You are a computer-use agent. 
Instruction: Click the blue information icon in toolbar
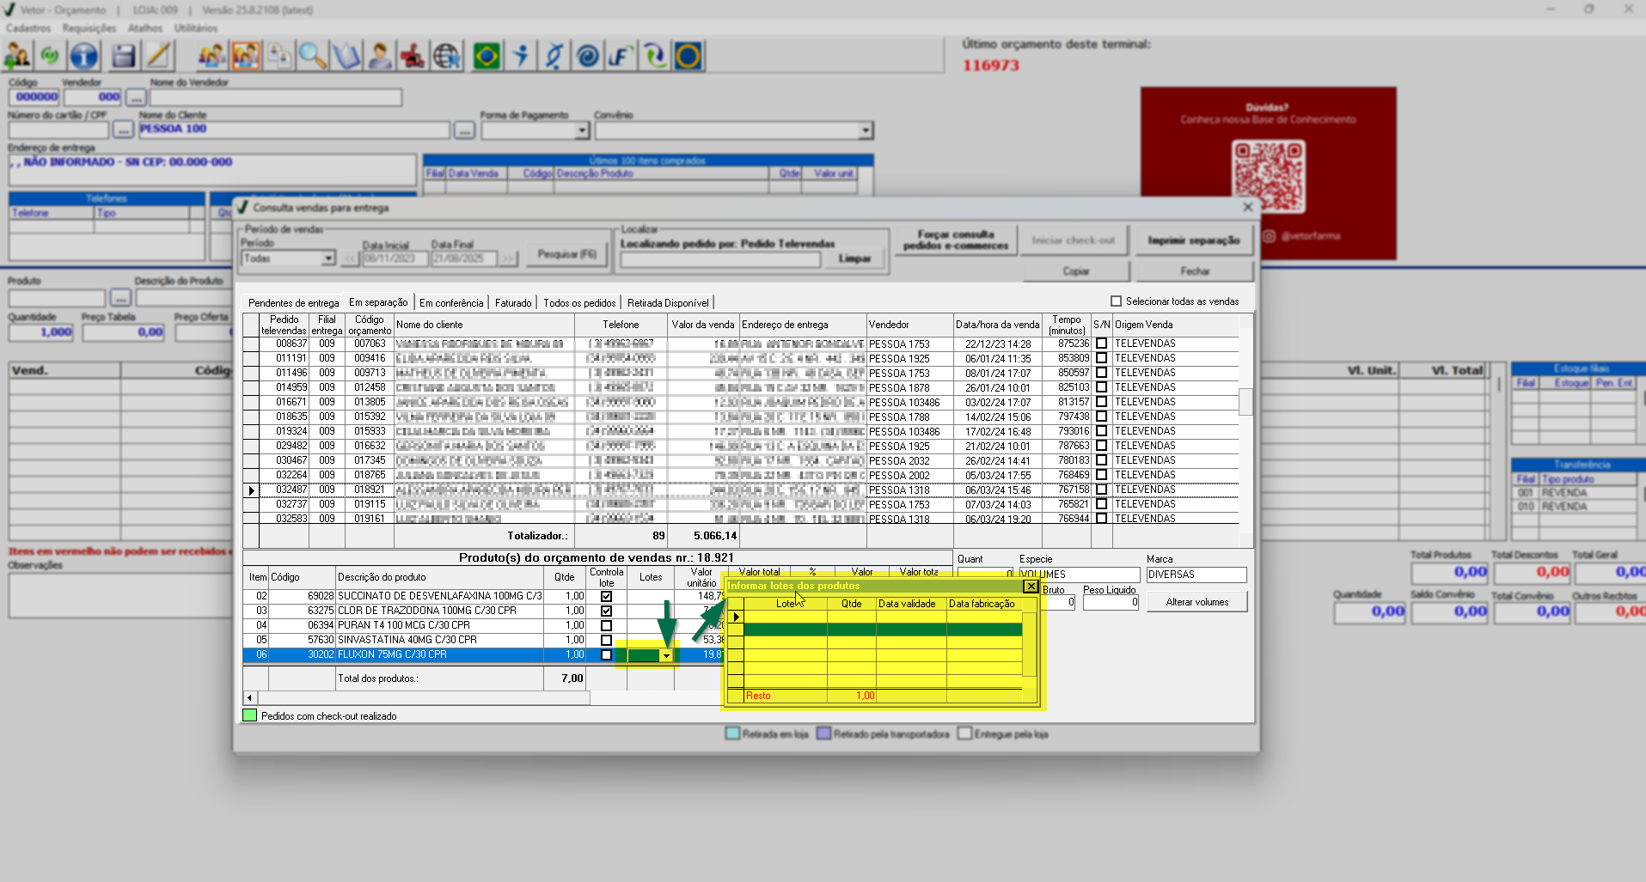tap(83, 57)
